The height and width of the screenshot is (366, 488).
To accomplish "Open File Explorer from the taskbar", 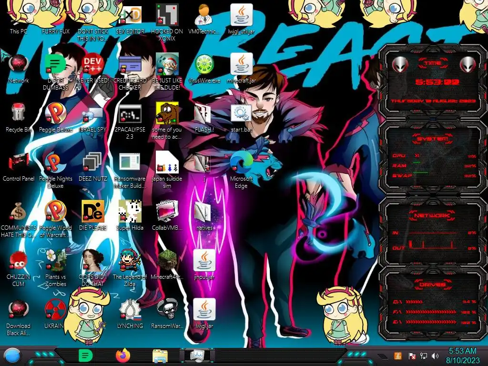I will coord(160,356).
